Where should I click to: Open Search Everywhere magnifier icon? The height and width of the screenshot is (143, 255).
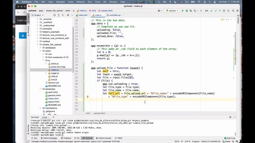point(233,11)
